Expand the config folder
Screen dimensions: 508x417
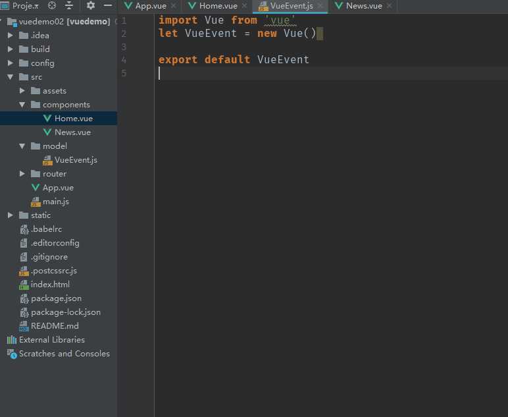coord(10,63)
